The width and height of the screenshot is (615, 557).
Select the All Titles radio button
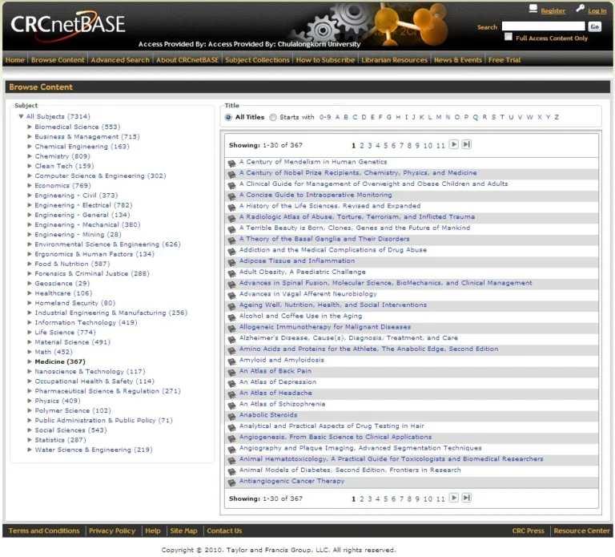(228, 117)
